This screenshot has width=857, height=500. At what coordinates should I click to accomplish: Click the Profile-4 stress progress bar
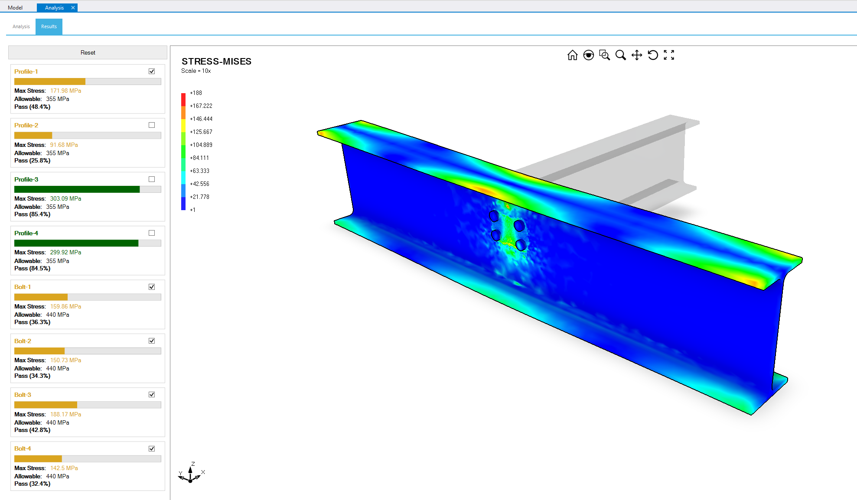(88, 244)
